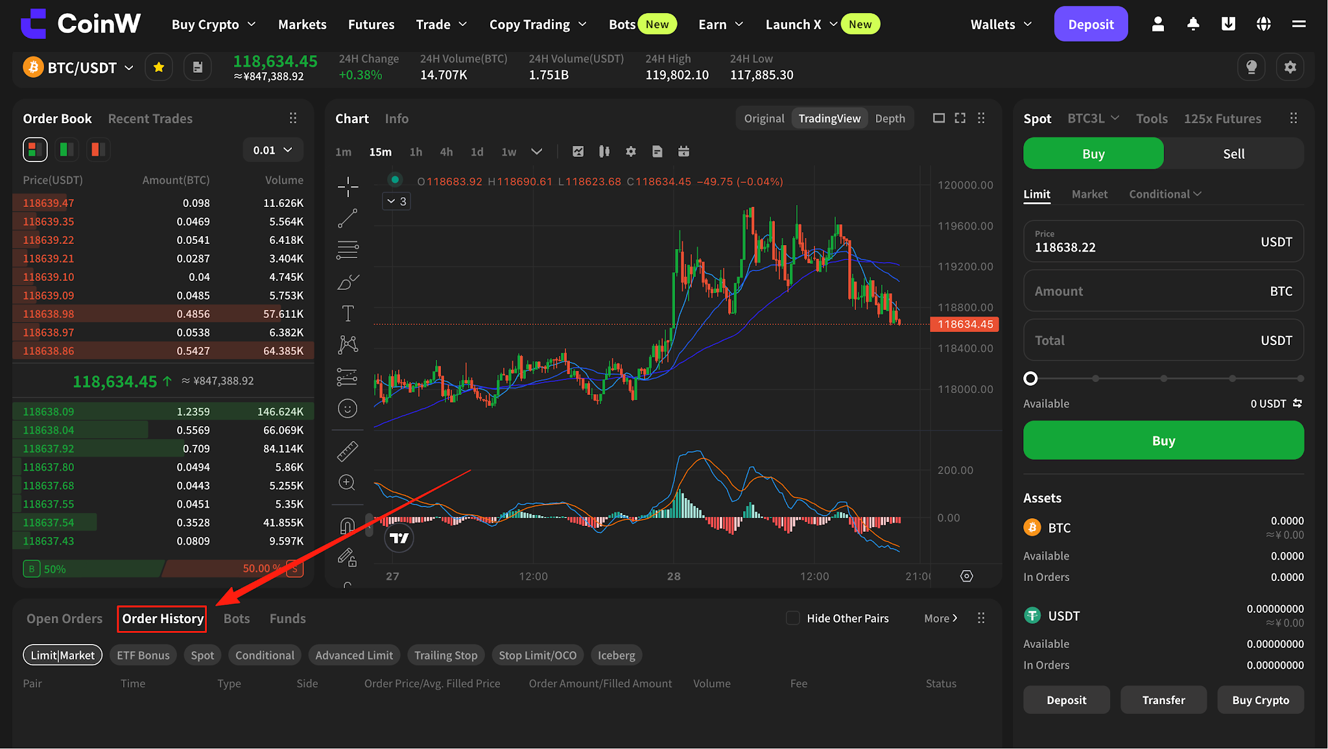This screenshot has height=749, width=1328.
Task: Click the Transfer button under Assets
Action: click(1163, 700)
